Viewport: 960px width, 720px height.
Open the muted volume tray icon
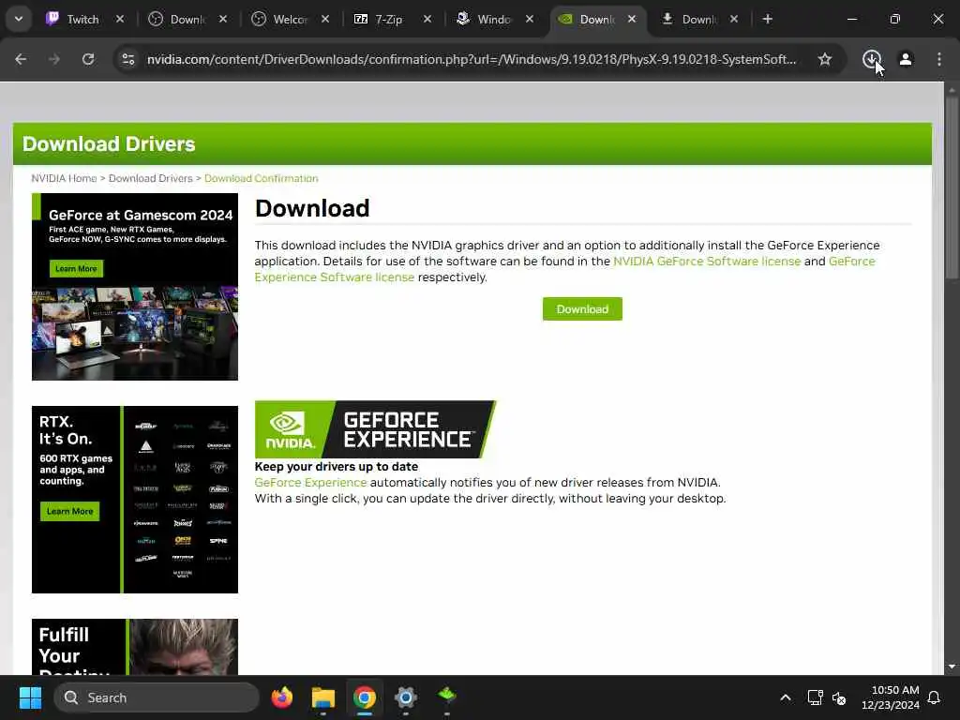coord(839,697)
